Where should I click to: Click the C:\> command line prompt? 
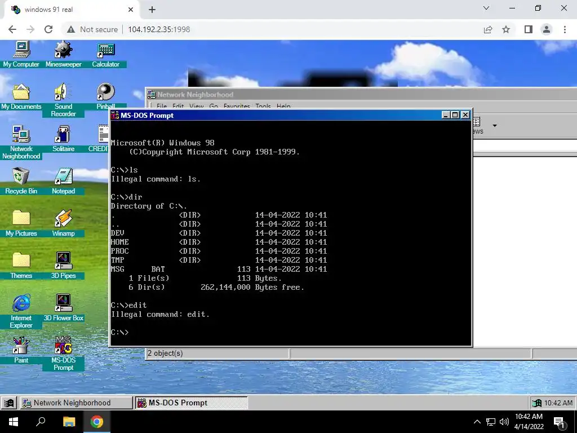coord(120,332)
